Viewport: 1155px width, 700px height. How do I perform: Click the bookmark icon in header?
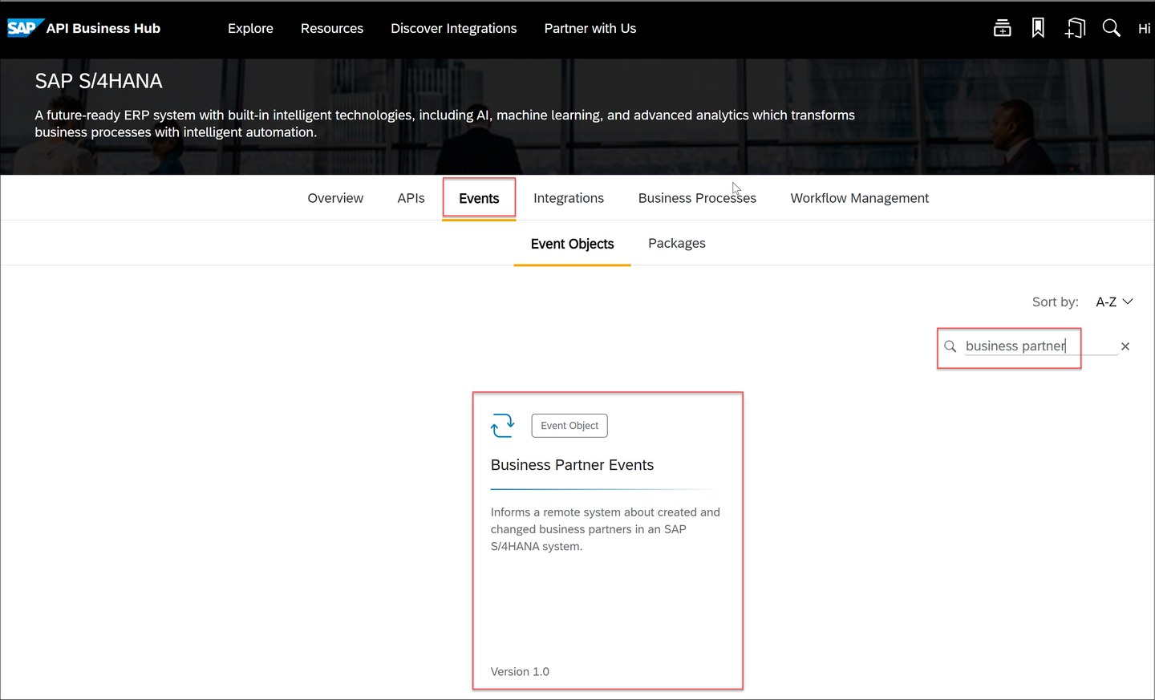point(1038,28)
